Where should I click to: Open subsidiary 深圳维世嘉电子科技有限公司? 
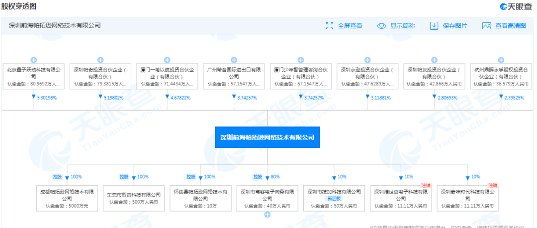pyautogui.click(x=401, y=198)
